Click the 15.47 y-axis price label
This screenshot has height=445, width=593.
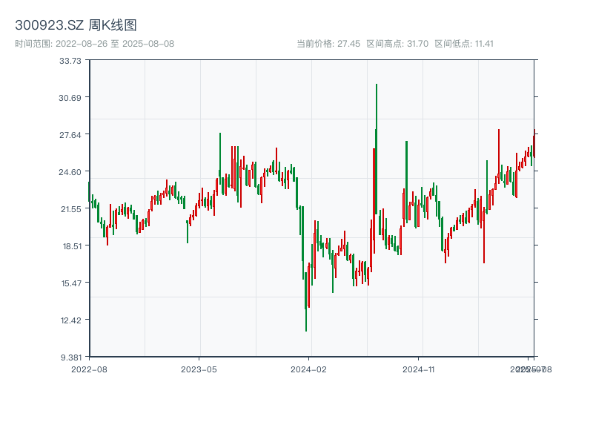pyautogui.click(x=70, y=283)
